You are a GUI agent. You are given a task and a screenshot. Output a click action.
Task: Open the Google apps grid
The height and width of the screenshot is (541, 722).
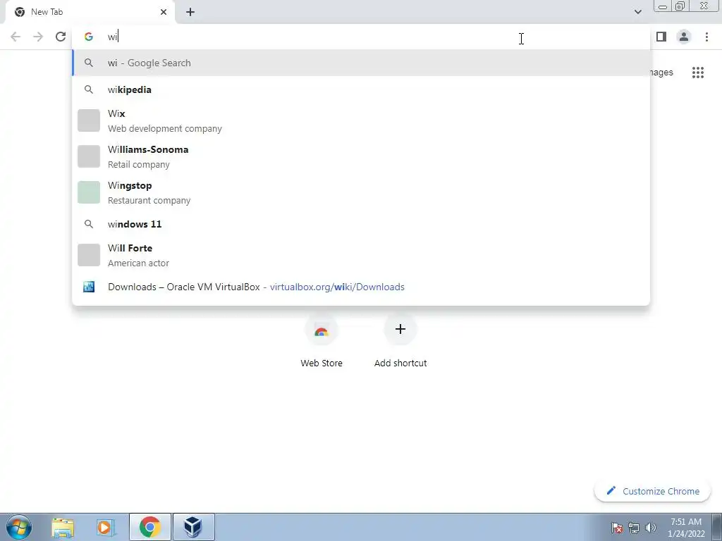697,73
